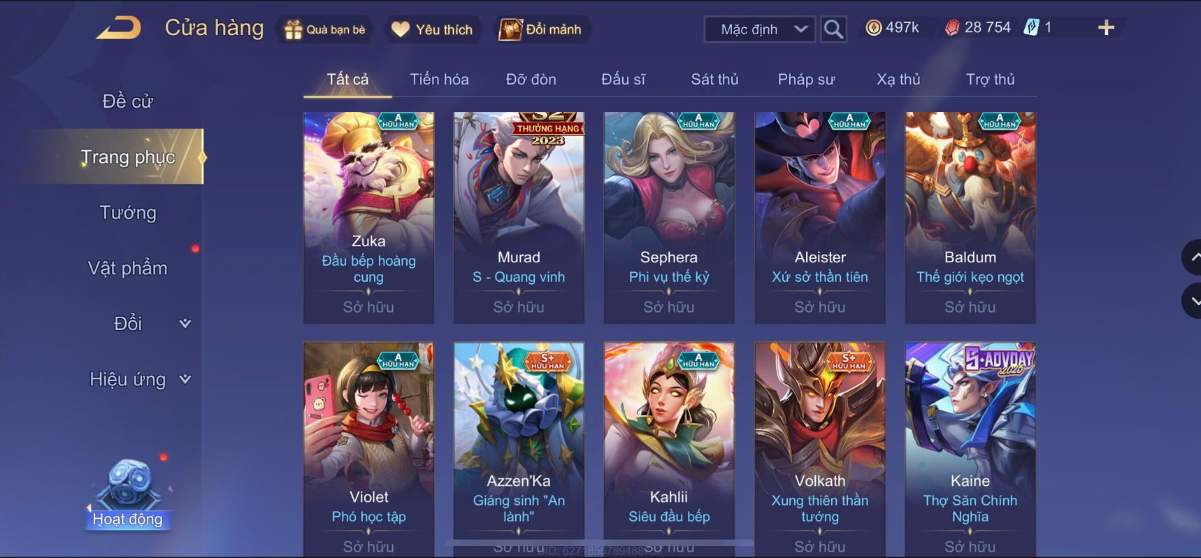
Task: Click the Quà bạn bè gift icon
Action: point(293,29)
